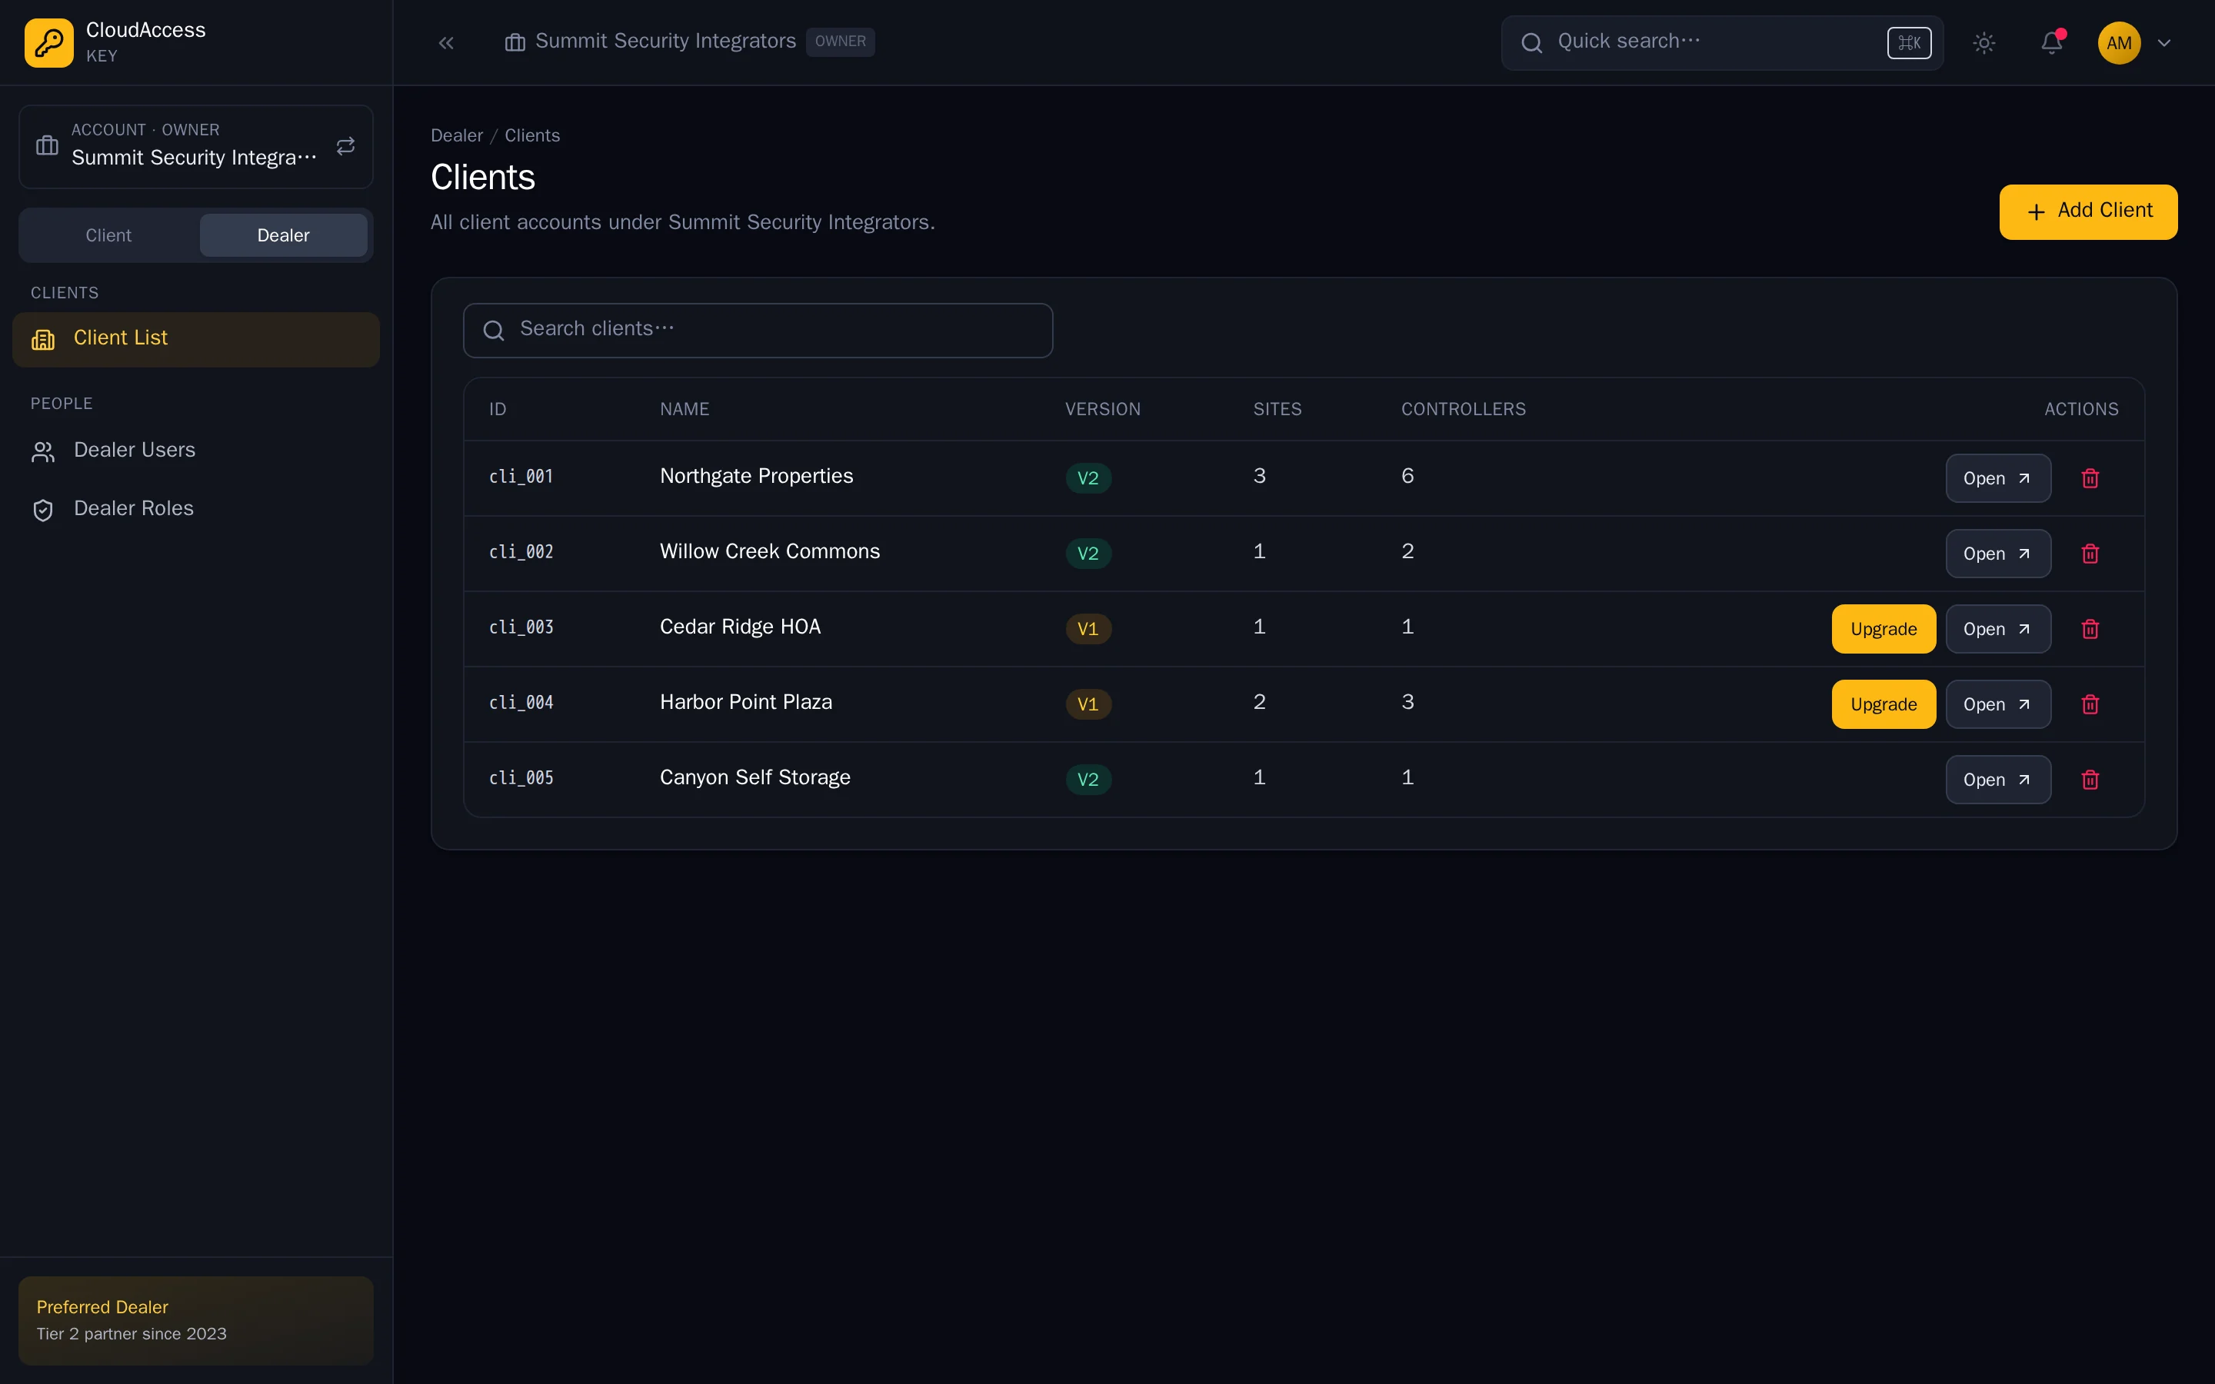Viewport: 2215px width, 1384px height.
Task: Click the Controllers column header
Action: point(1463,409)
